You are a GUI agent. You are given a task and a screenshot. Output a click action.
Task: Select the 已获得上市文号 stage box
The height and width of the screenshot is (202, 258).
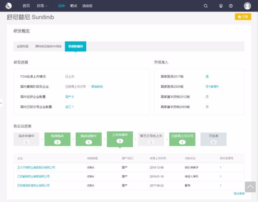point(182,139)
